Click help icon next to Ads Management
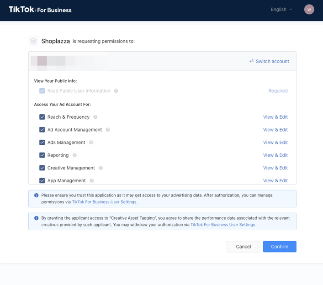Screen dimensions: 323x285 click(x=91, y=142)
